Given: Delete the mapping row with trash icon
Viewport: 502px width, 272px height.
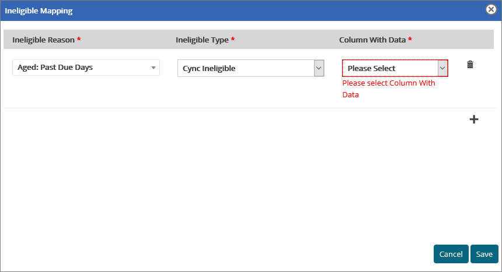Looking at the screenshot, I should (x=470, y=65).
